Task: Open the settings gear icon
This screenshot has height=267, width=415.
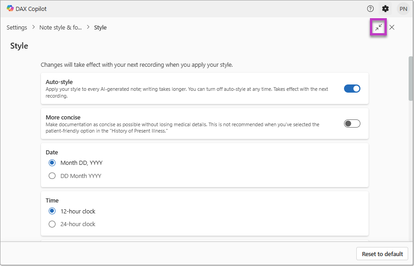Action: click(x=385, y=9)
